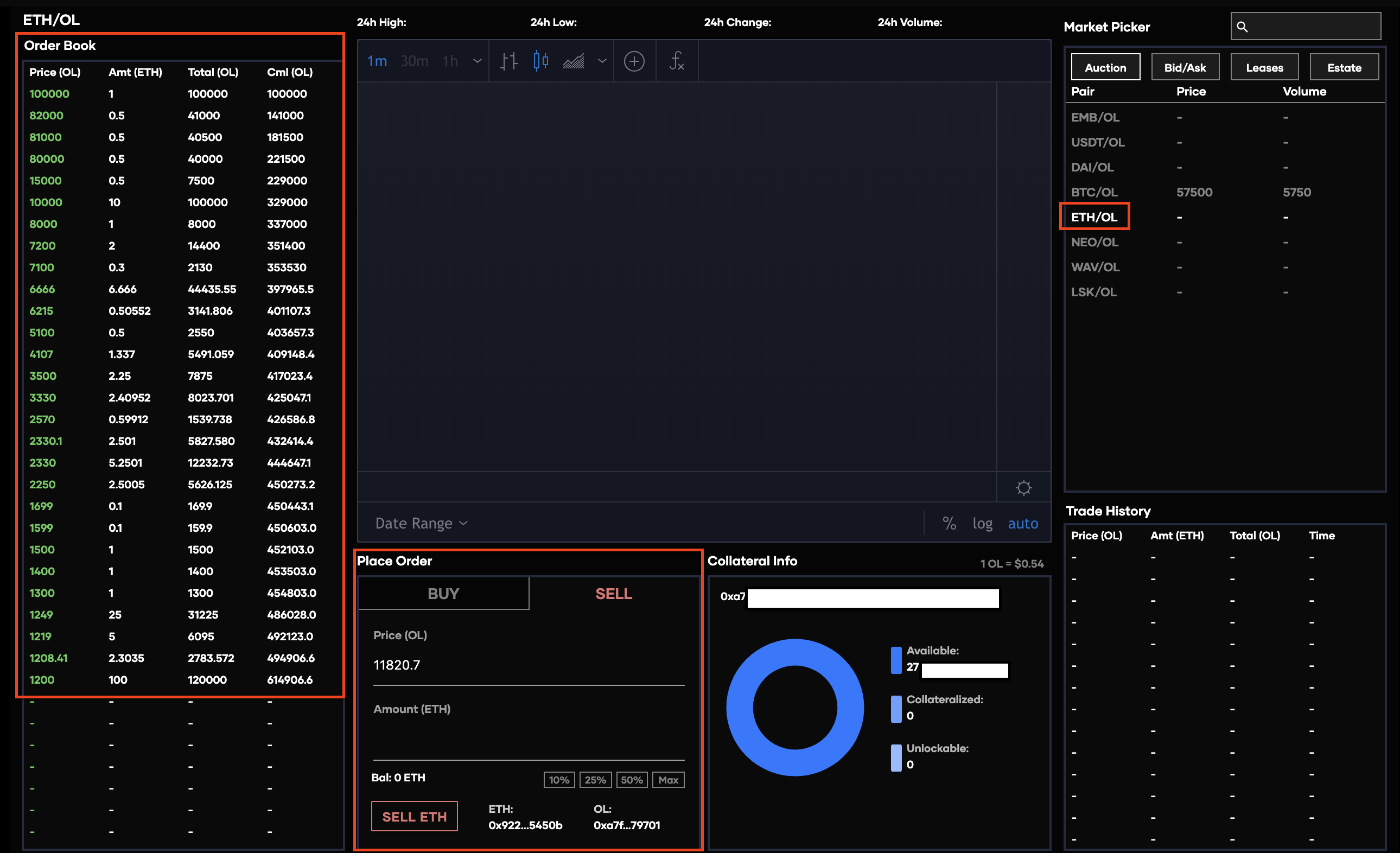Click the 50% amount button
This screenshot has height=853, width=1400.
[x=631, y=780]
